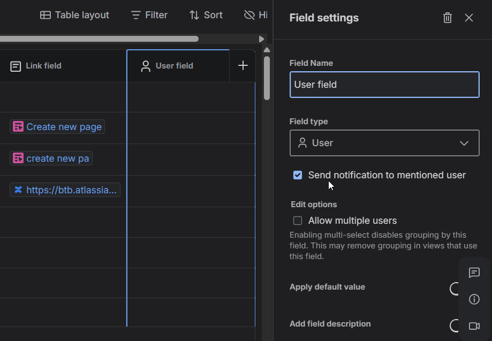
Task: Delete field using the trash icon
Action: pyautogui.click(x=448, y=18)
